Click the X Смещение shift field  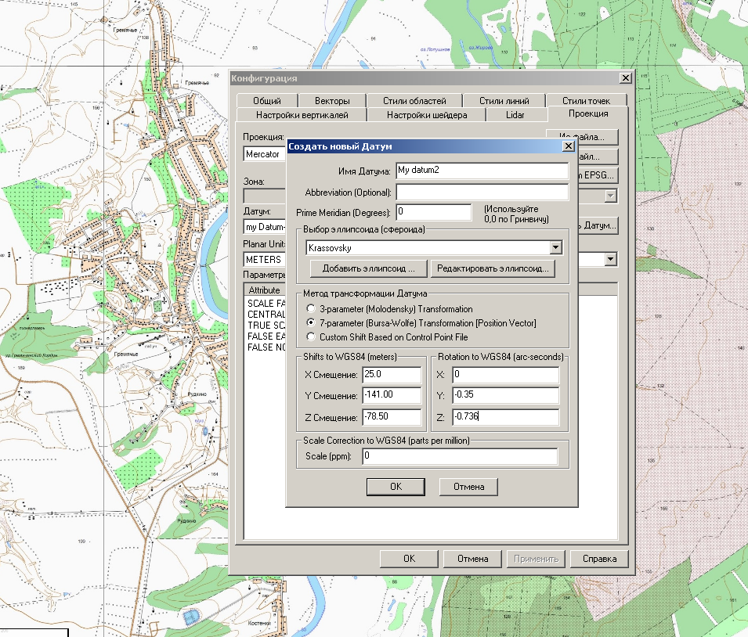tap(392, 376)
